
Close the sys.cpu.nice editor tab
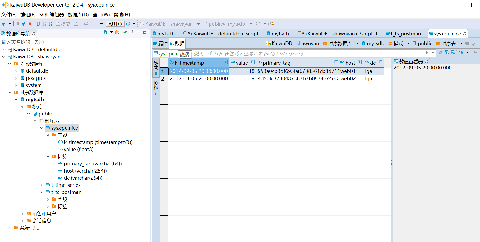464,33
